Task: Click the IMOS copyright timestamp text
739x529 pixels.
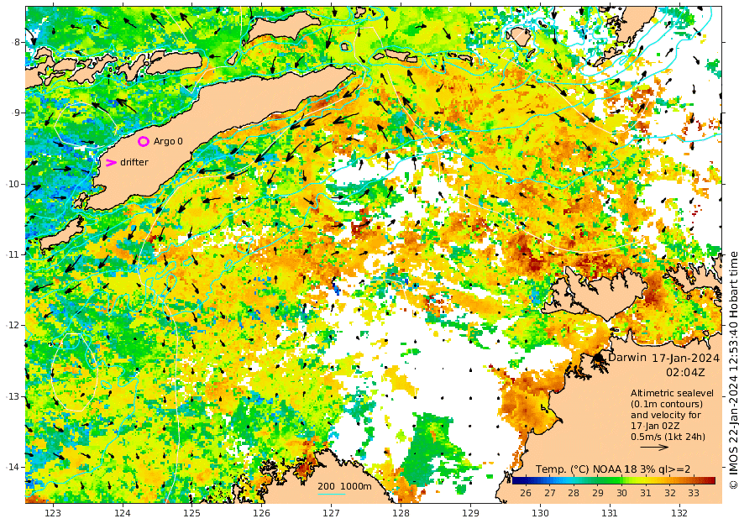Action: point(733,370)
